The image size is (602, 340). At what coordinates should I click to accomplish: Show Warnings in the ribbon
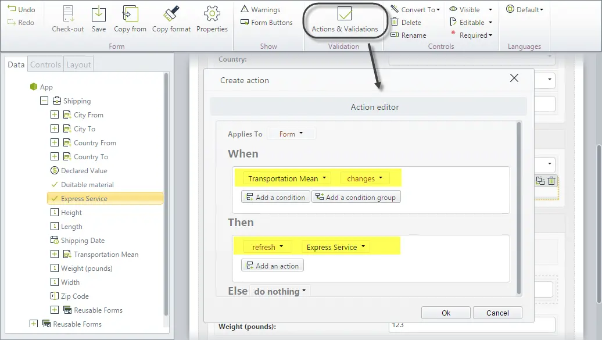(261, 9)
